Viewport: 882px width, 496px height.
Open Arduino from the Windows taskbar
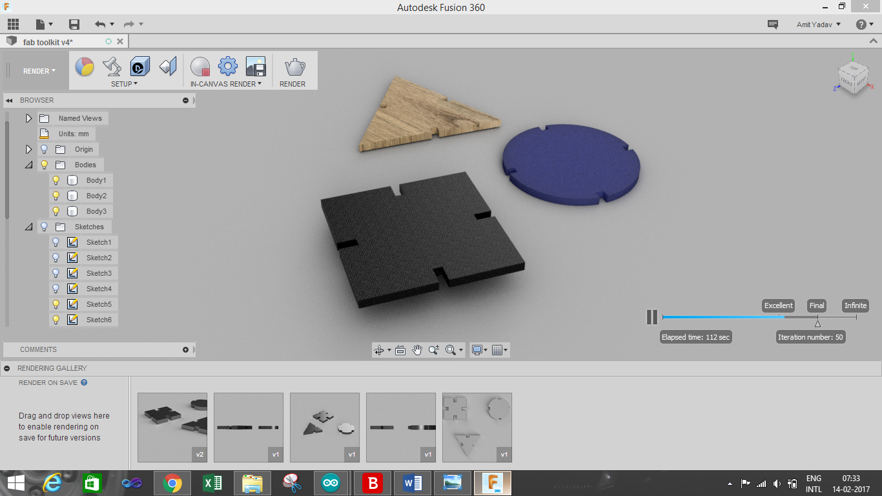(x=331, y=483)
